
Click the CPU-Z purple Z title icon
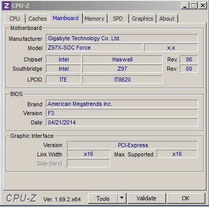click(7, 6)
